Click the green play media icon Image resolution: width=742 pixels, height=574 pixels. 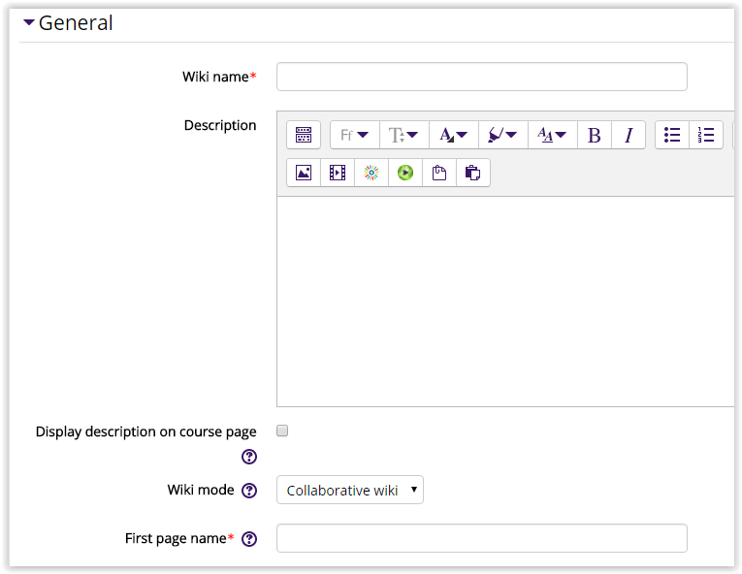coord(405,173)
